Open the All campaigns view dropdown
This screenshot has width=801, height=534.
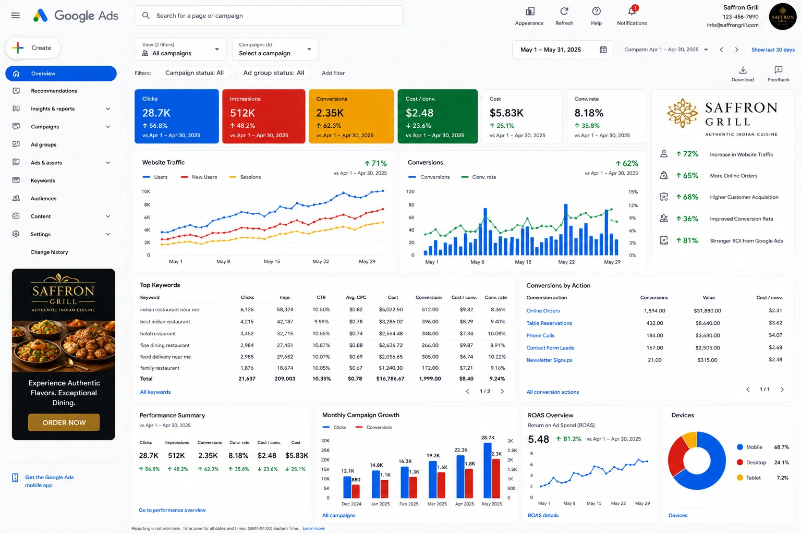tap(180, 49)
